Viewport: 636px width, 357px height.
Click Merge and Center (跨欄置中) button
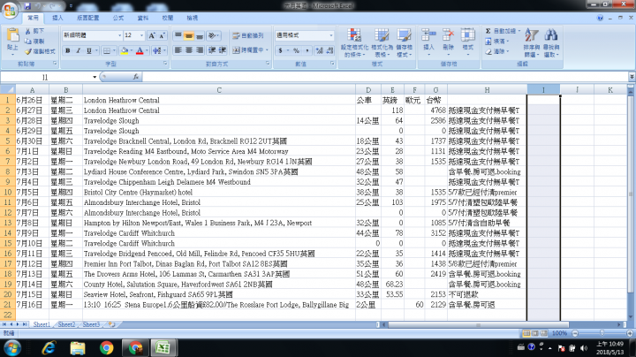tap(248, 50)
